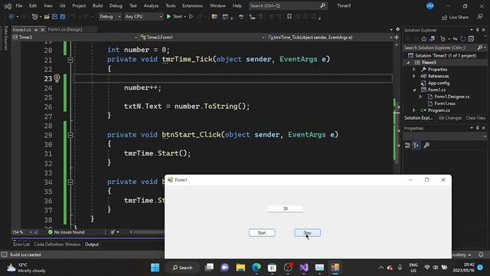Image resolution: width=490 pixels, height=276 pixels.
Task: Click the Save icon in toolbar
Action: coord(54,17)
